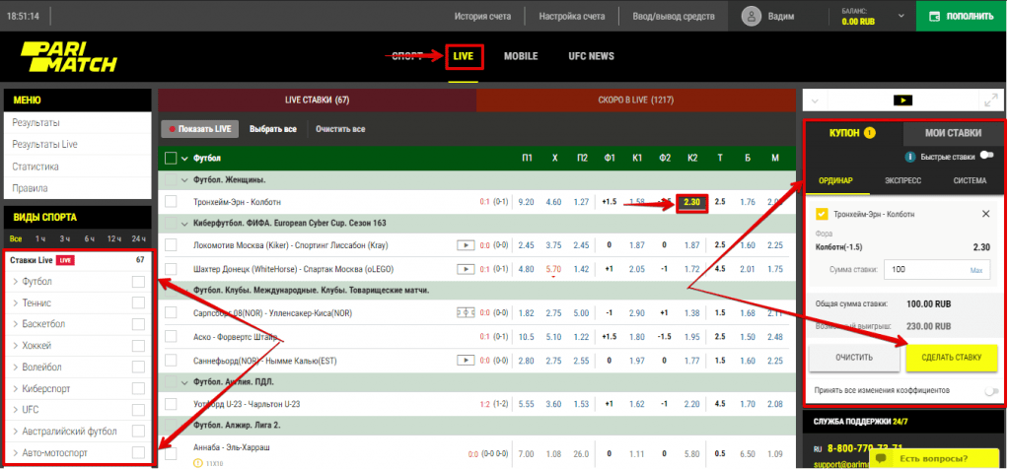Open the Parimatch logo home link
1010x469 pixels.
(68, 56)
